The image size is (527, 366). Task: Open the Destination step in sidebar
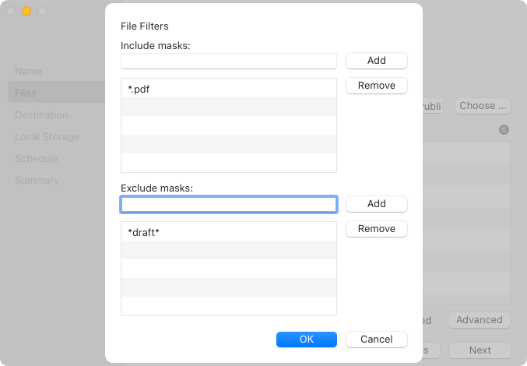(41, 114)
